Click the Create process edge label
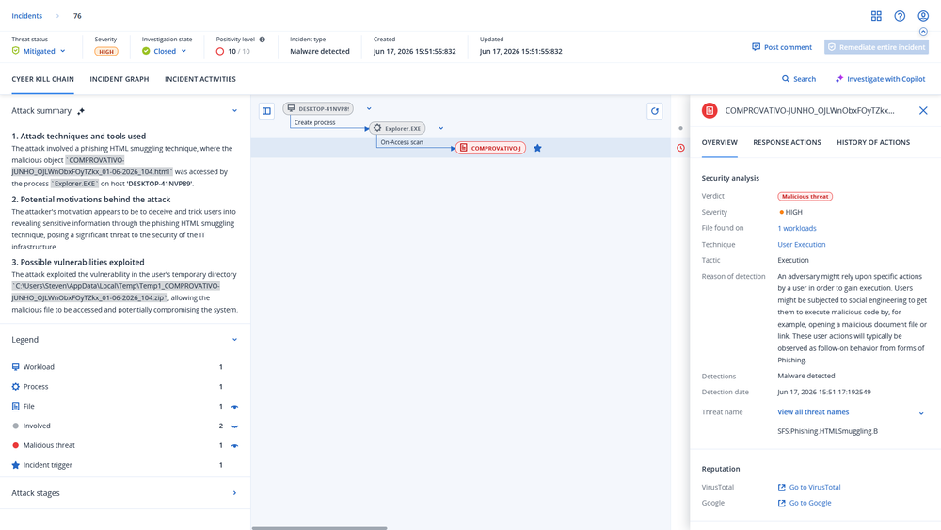The height and width of the screenshot is (530, 941). (314, 122)
